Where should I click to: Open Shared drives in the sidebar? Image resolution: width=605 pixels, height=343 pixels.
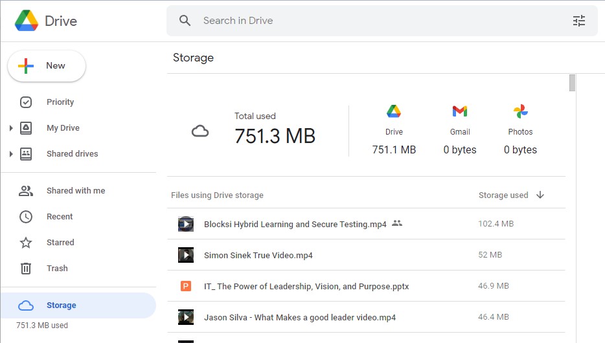(x=73, y=154)
